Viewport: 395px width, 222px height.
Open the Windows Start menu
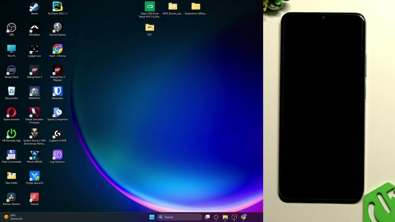(x=152, y=217)
